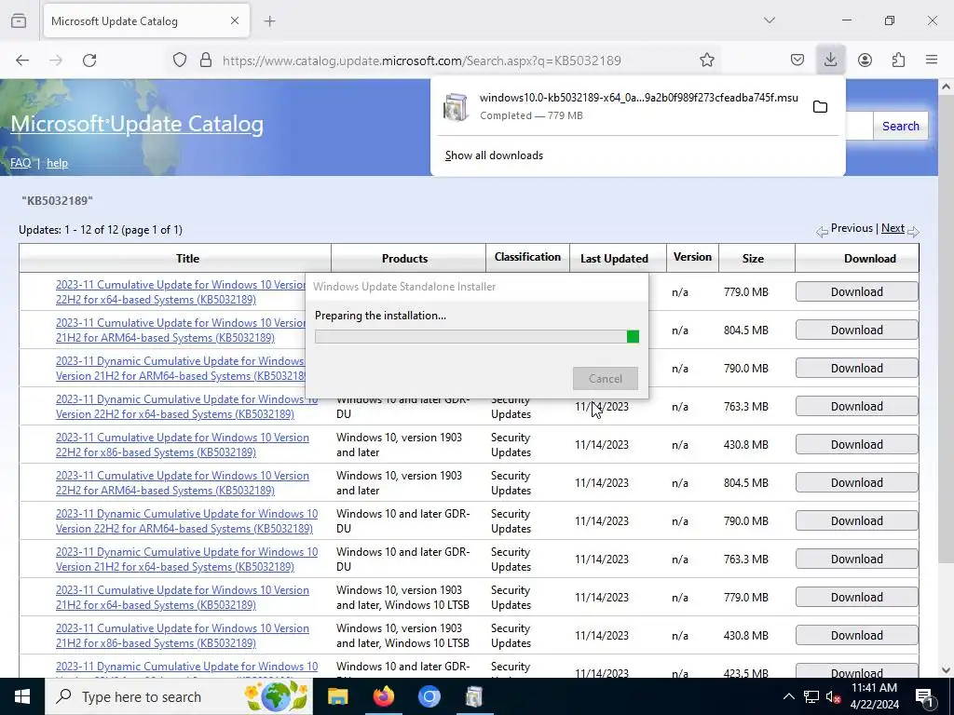Open the Pocket save icon

tap(797, 61)
